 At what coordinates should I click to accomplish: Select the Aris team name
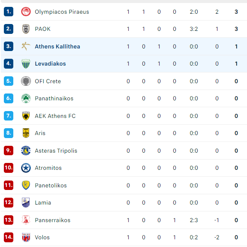pyautogui.click(x=40, y=133)
